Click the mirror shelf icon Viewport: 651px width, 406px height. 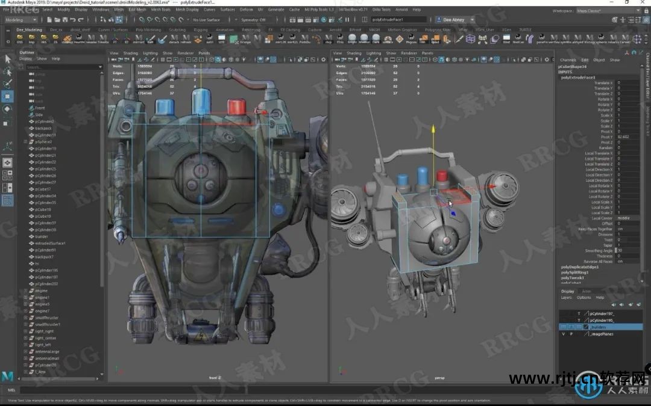coord(139,39)
